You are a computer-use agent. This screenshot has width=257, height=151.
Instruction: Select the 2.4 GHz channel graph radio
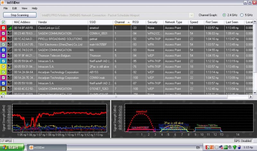point(224,15)
